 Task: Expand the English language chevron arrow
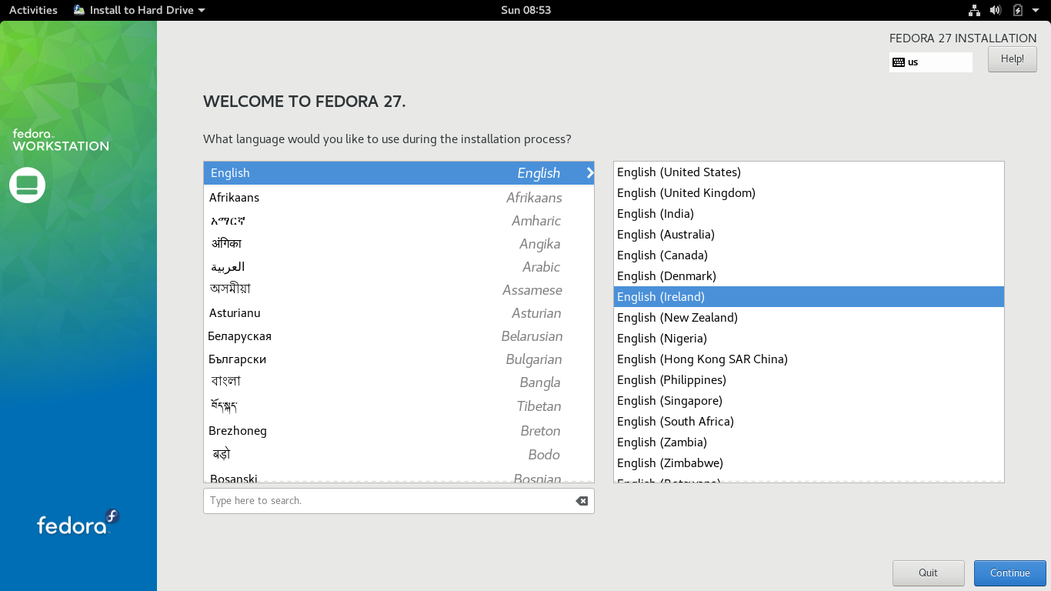[x=589, y=173]
